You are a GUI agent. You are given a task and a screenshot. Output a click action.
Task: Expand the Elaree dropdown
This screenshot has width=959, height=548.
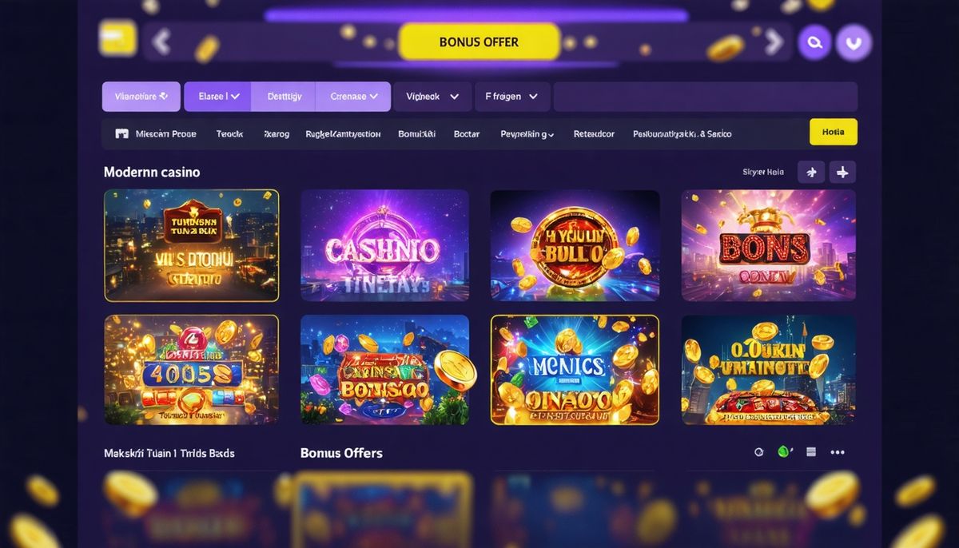tap(217, 96)
